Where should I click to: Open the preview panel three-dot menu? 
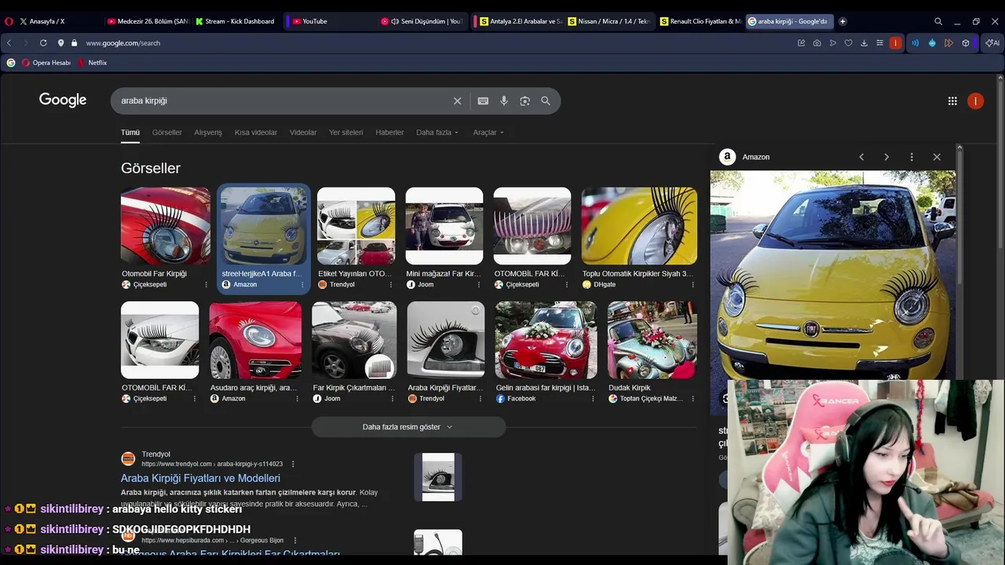click(x=912, y=157)
